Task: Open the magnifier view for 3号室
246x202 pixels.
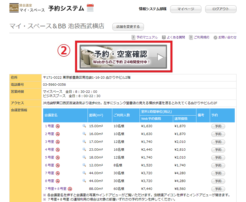Action: click(x=84, y=142)
